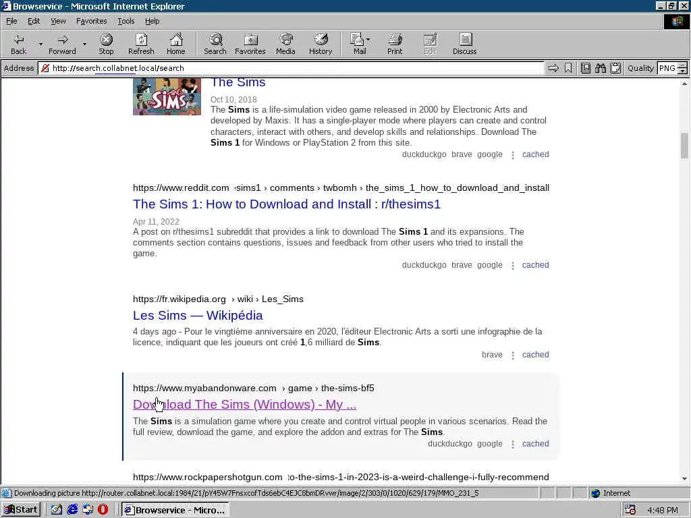Click 'brave' under the Les Sims result

click(492, 355)
